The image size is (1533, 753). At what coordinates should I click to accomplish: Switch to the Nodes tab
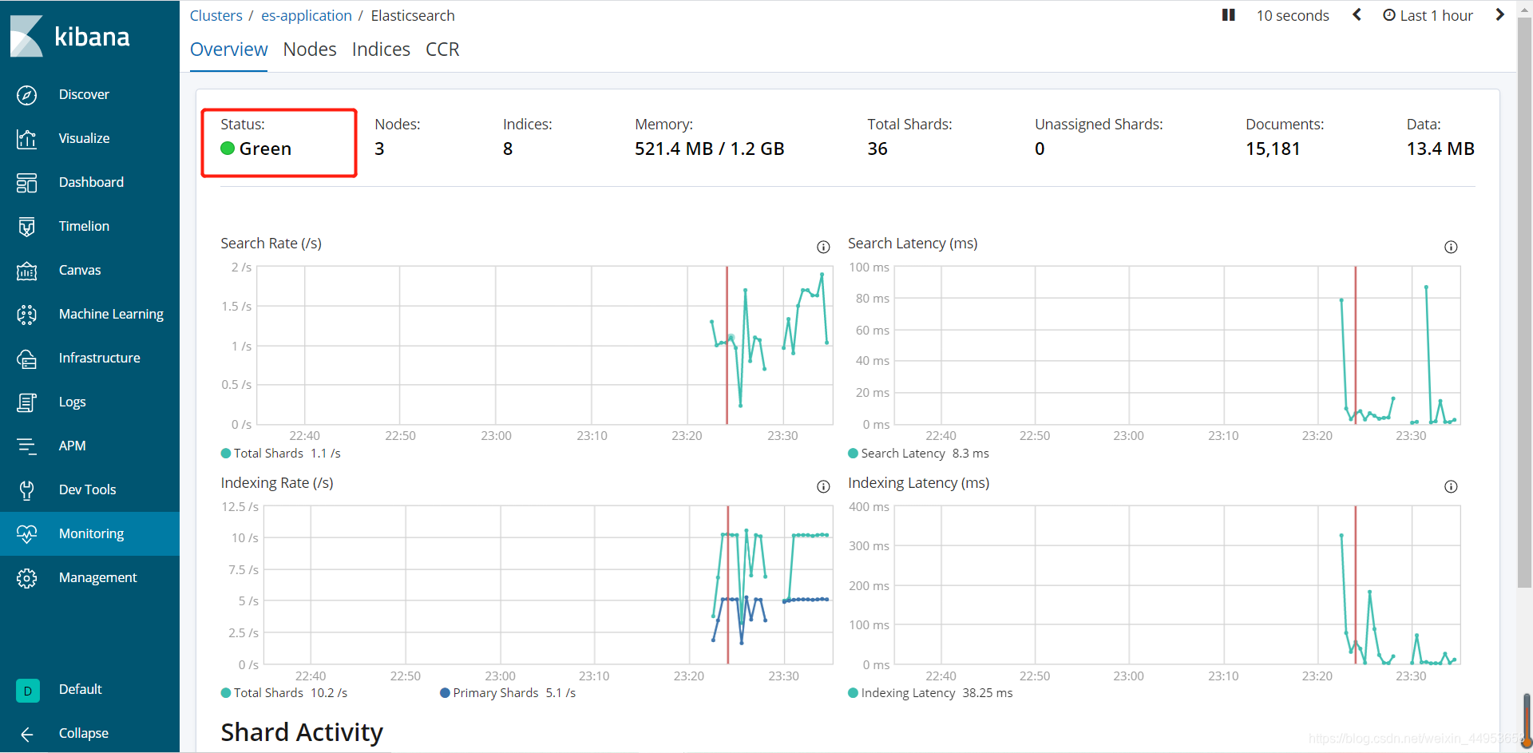(310, 50)
